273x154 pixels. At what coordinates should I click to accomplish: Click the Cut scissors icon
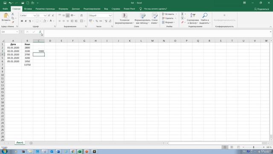click(13, 14)
